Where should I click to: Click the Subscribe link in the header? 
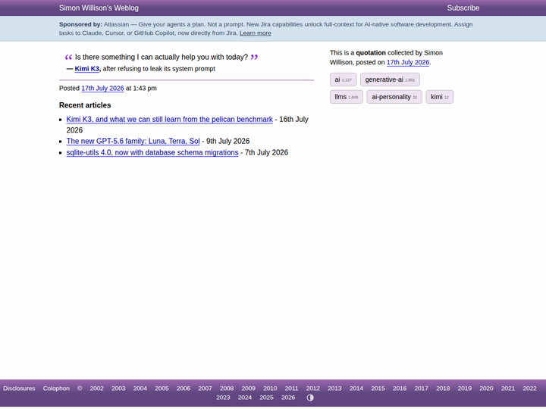click(x=463, y=8)
